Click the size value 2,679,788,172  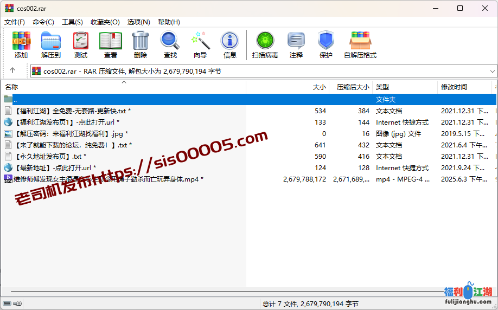[x=304, y=179]
